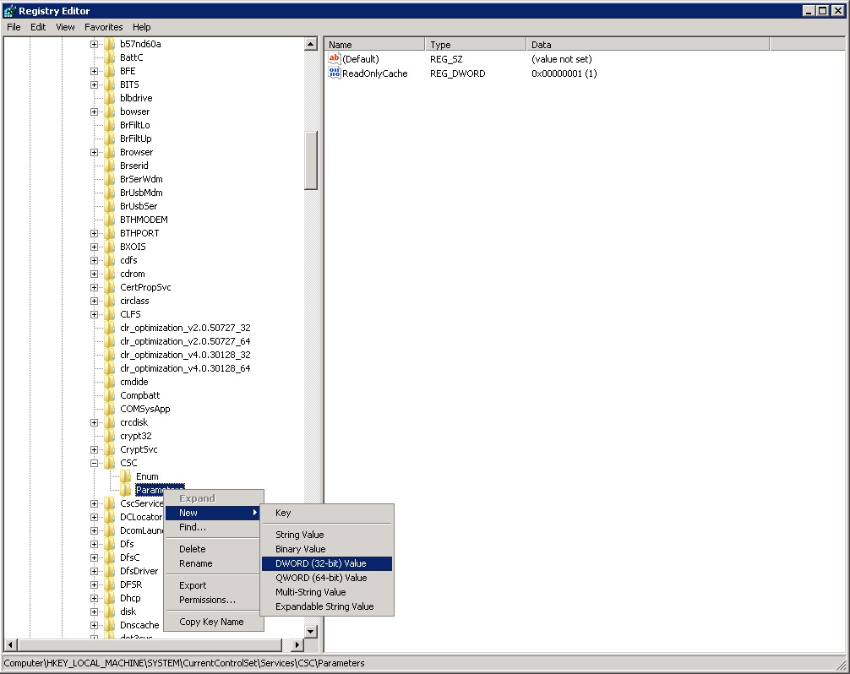Open the Favorites menu

[104, 27]
